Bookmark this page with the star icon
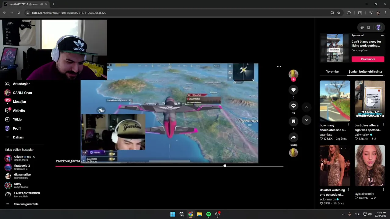The width and height of the screenshot is (390, 219). tap(339, 13)
